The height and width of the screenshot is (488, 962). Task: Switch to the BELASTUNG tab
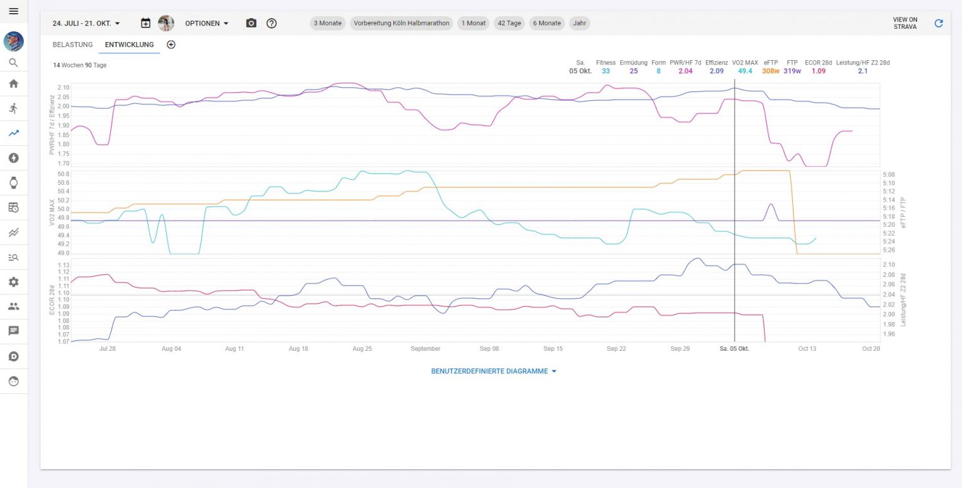pyautogui.click(x=72, y=44)
